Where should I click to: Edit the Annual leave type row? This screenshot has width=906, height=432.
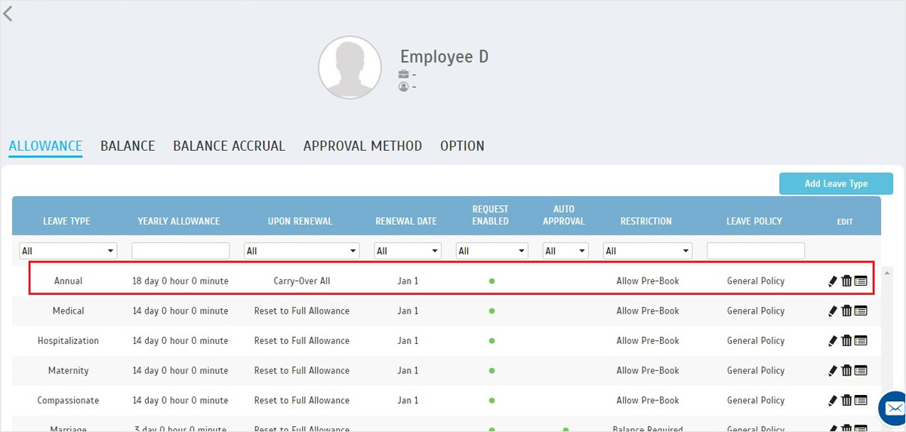pos(833,281)
